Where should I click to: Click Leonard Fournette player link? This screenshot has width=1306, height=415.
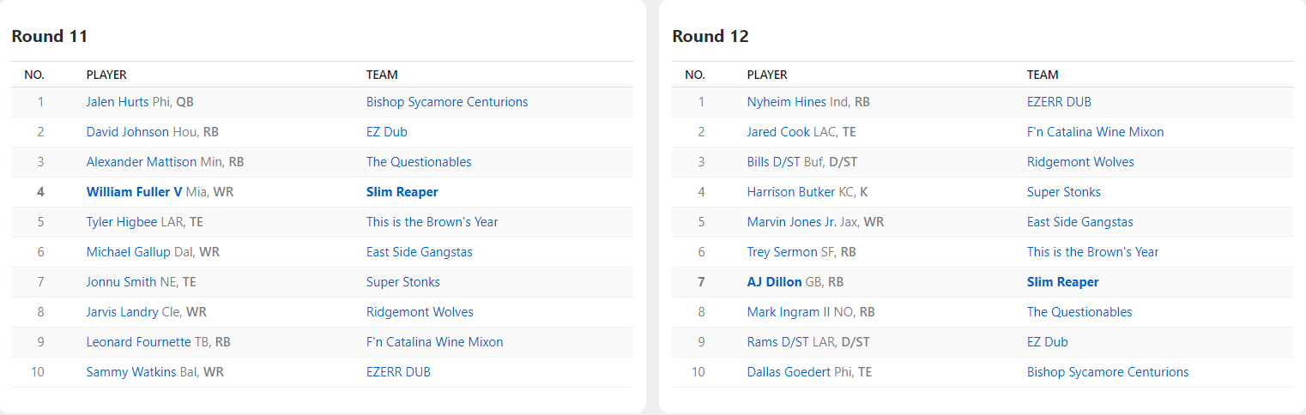(x=138, y=342)
